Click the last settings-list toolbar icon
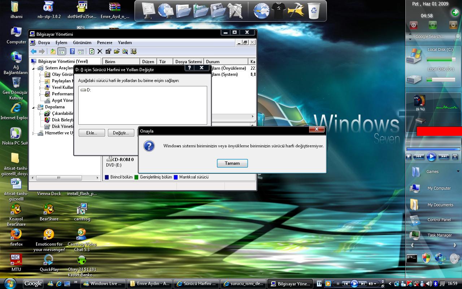Screen dimensions: 462x289 tap(134, 51)
